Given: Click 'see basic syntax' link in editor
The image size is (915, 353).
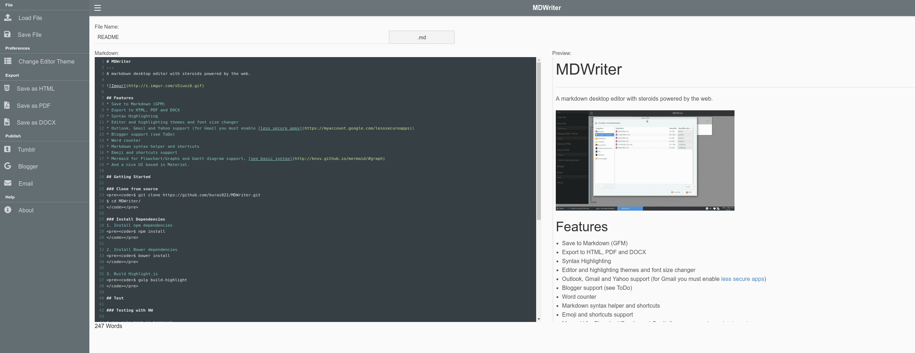Looking at the screenshot, I should pos(270,158).
